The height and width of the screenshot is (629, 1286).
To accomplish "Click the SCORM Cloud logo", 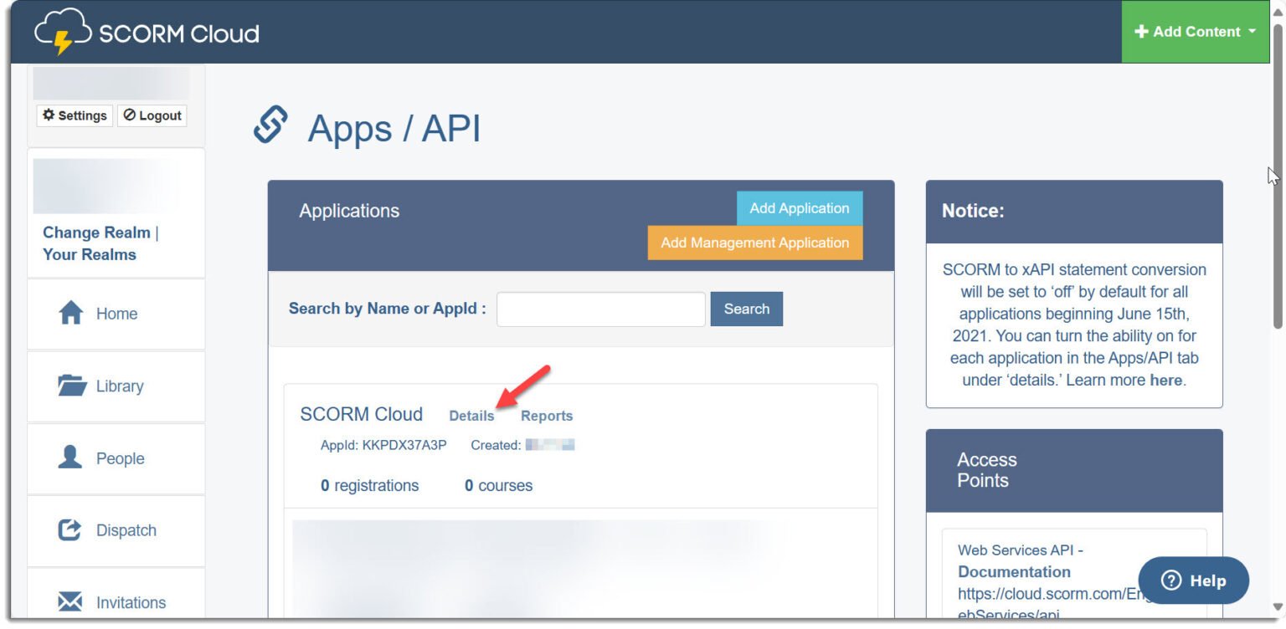I will coord(147,31).
